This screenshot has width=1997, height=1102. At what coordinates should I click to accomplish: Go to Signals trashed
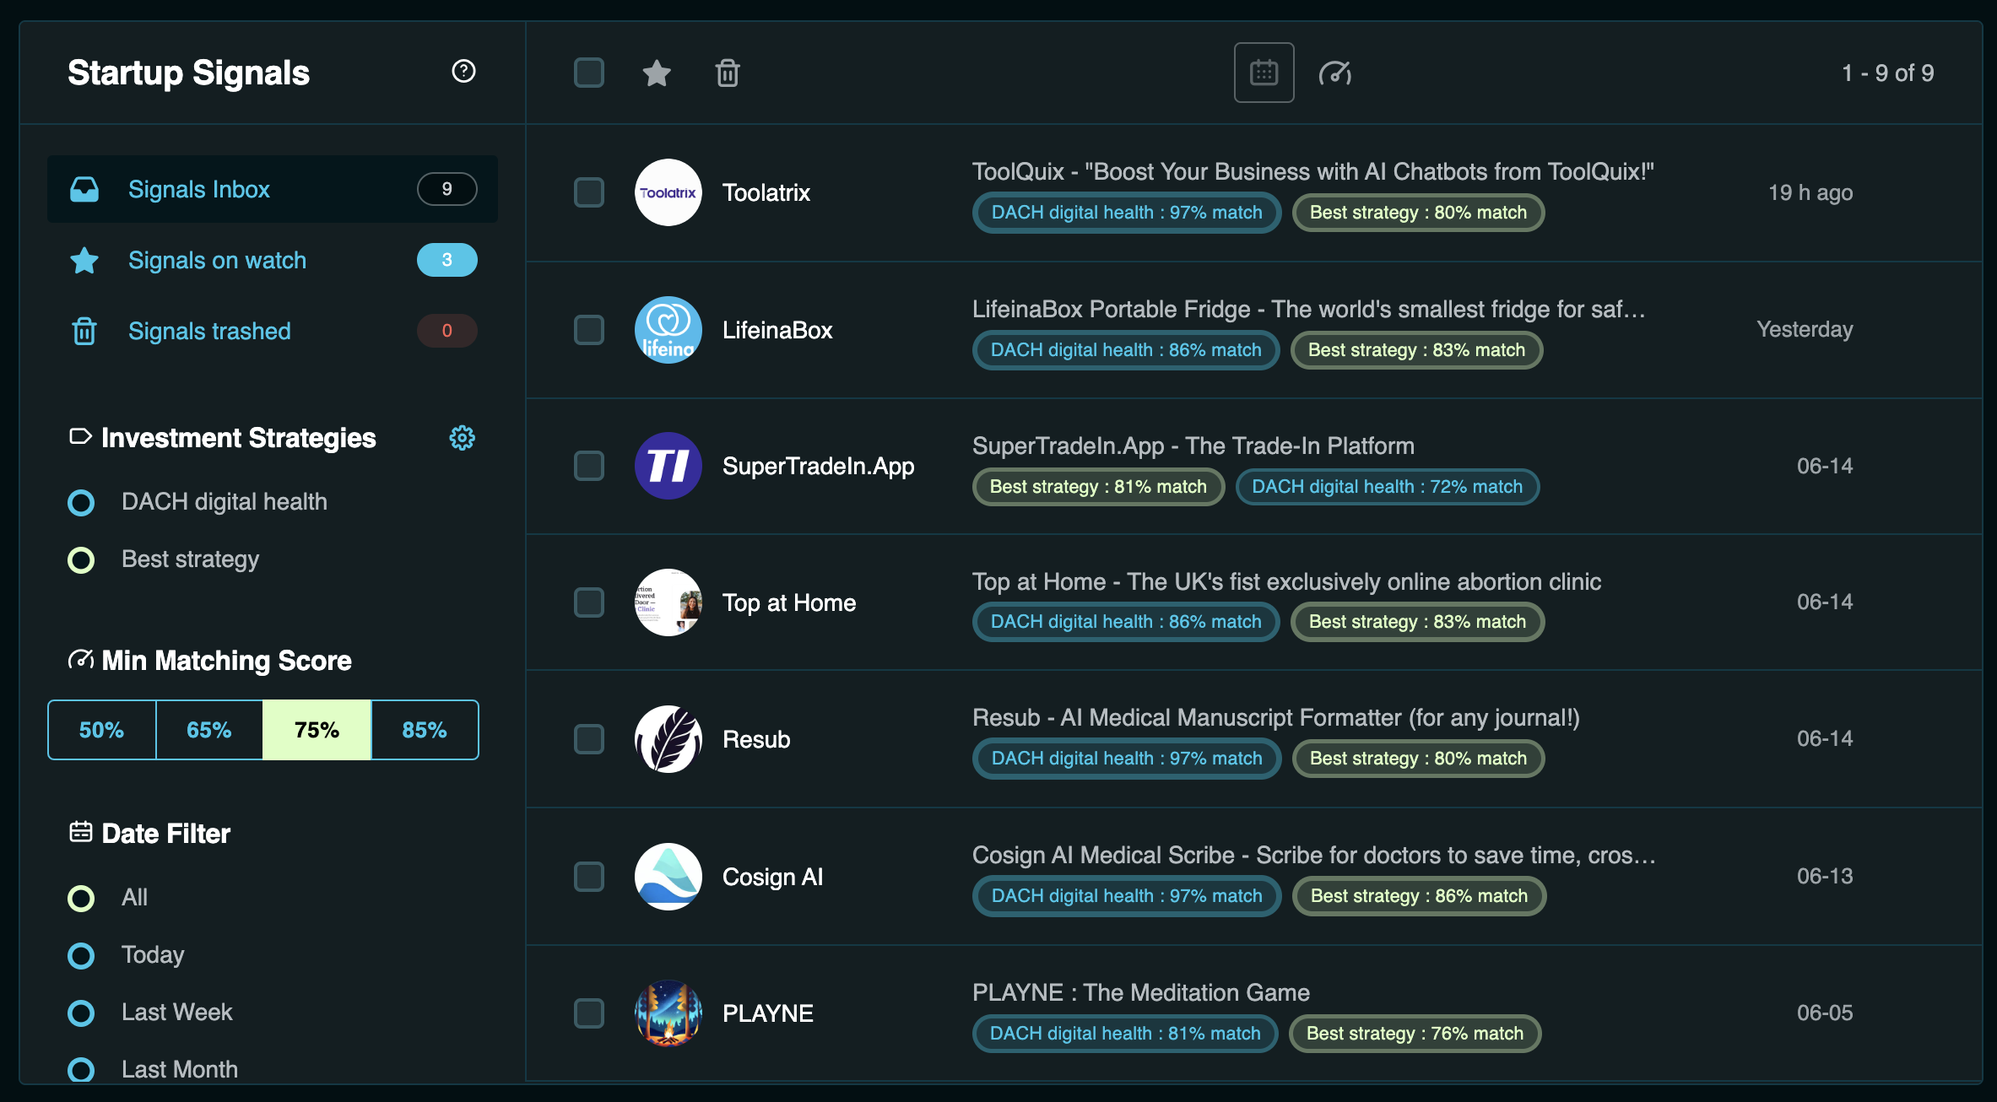click(x=209, y=331)
